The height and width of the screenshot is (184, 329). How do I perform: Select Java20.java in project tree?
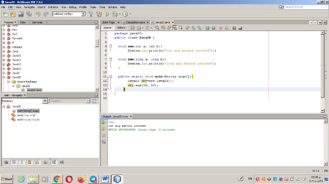pos(34,90)
